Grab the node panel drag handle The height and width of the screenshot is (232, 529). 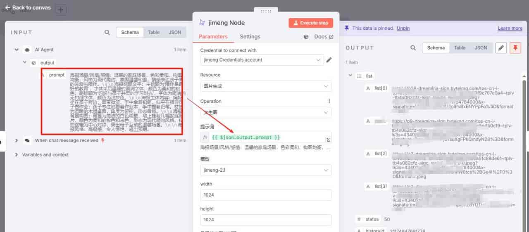pyautogui.click(x=266, y=11)
